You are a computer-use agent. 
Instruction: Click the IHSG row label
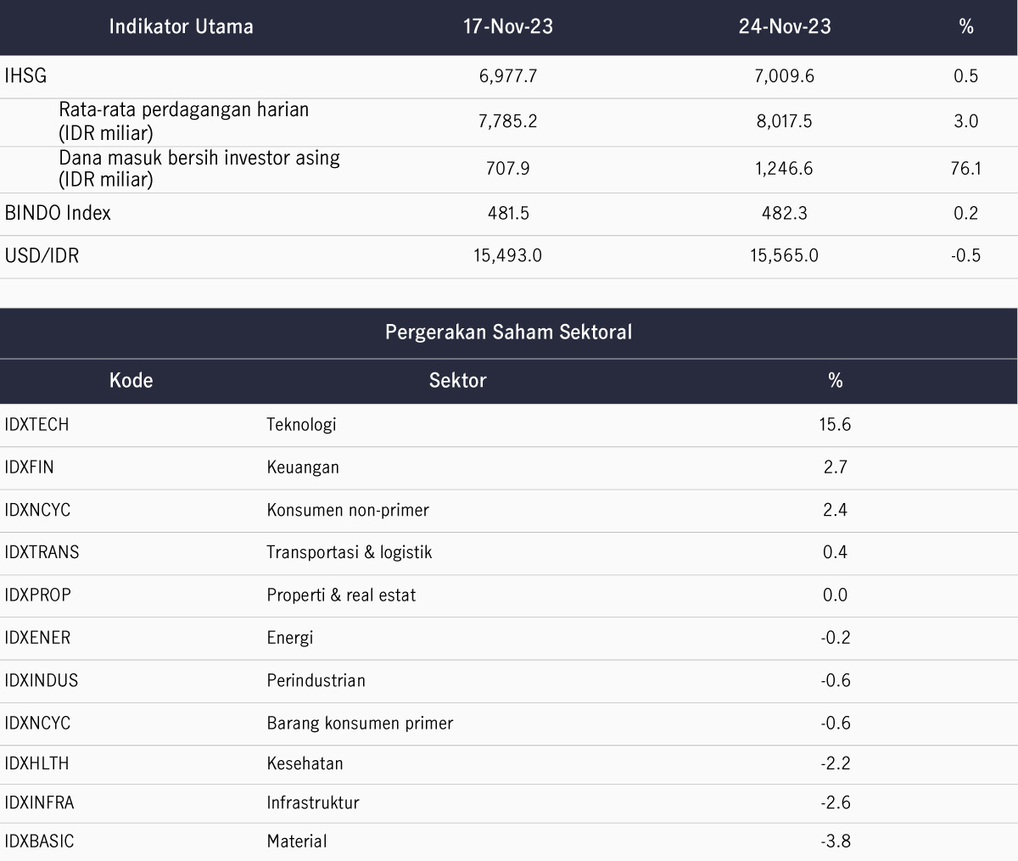click(25, 76)
